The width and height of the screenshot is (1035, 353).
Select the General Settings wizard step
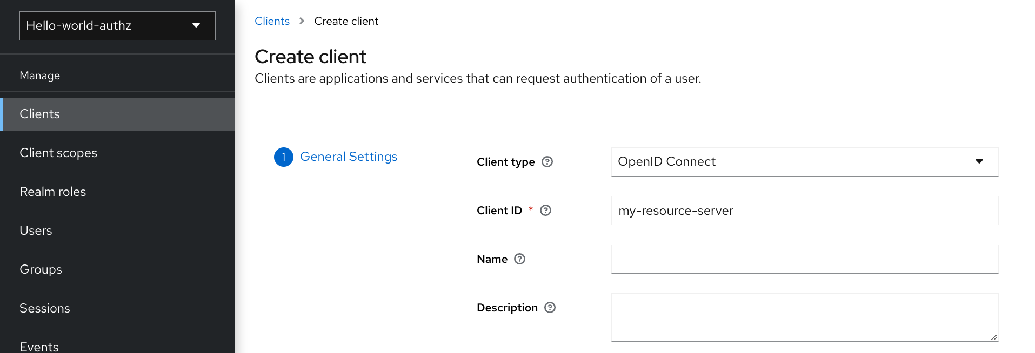tap(349, 157)
